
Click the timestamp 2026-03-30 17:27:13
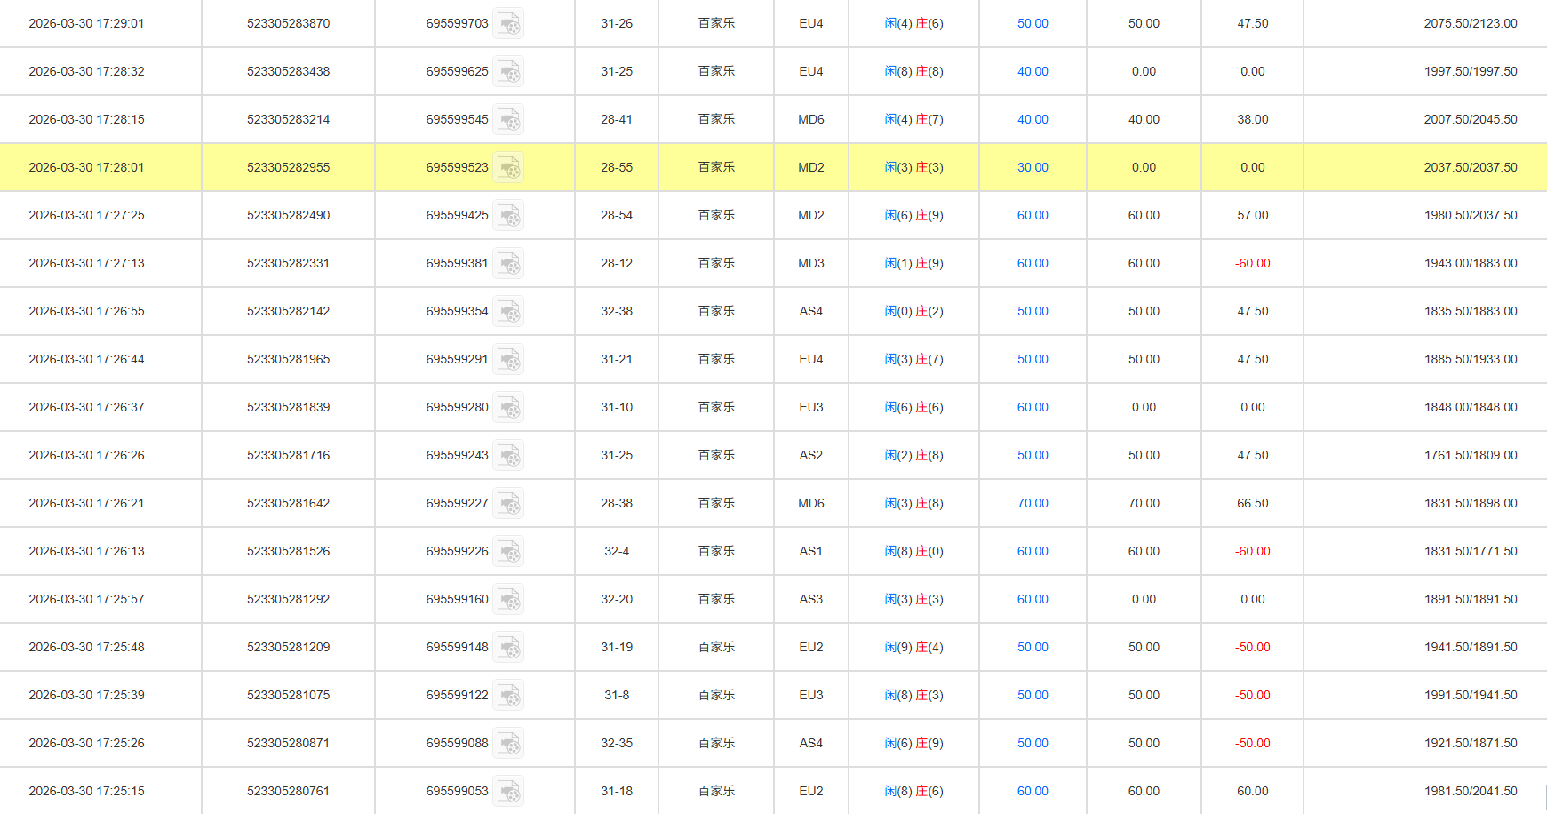pos(86,263)
